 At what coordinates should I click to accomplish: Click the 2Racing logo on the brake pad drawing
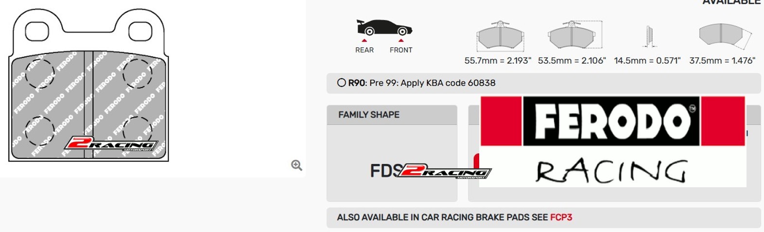[111, 144]
